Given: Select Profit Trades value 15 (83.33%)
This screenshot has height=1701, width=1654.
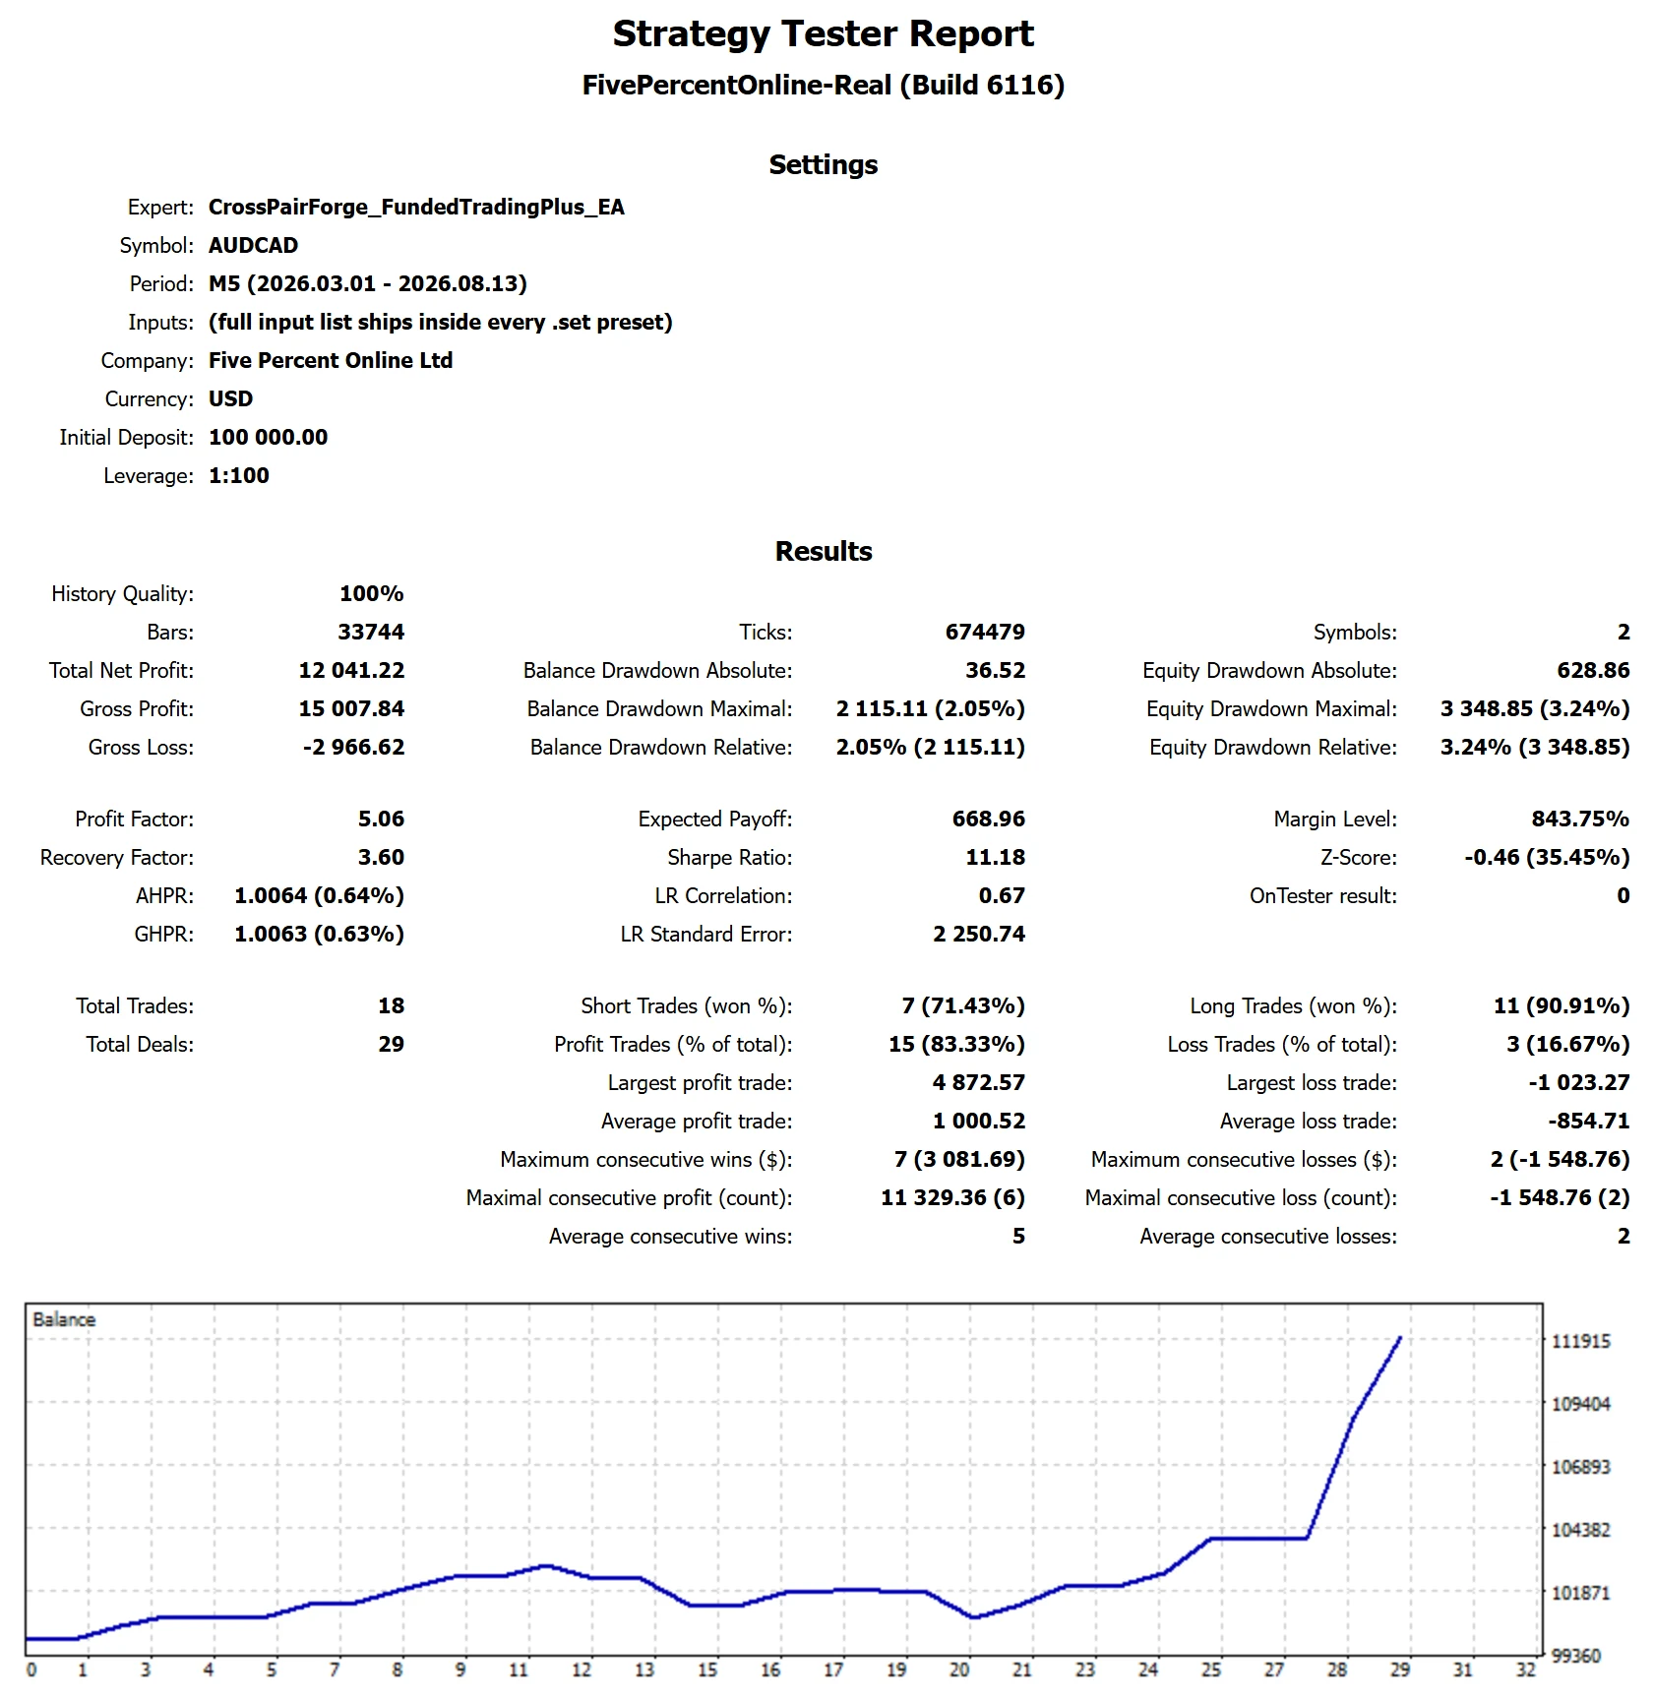Looking at the screenshot, I should [956, 1045].
